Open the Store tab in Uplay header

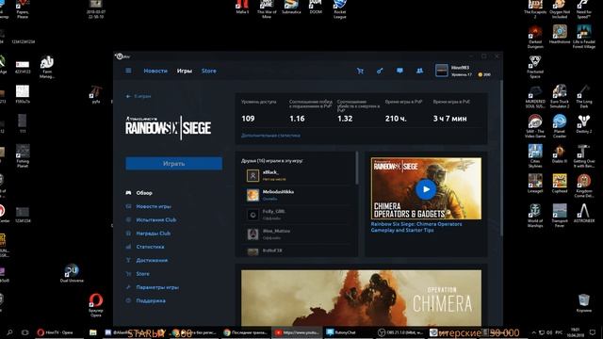click(x=209, y=71)
